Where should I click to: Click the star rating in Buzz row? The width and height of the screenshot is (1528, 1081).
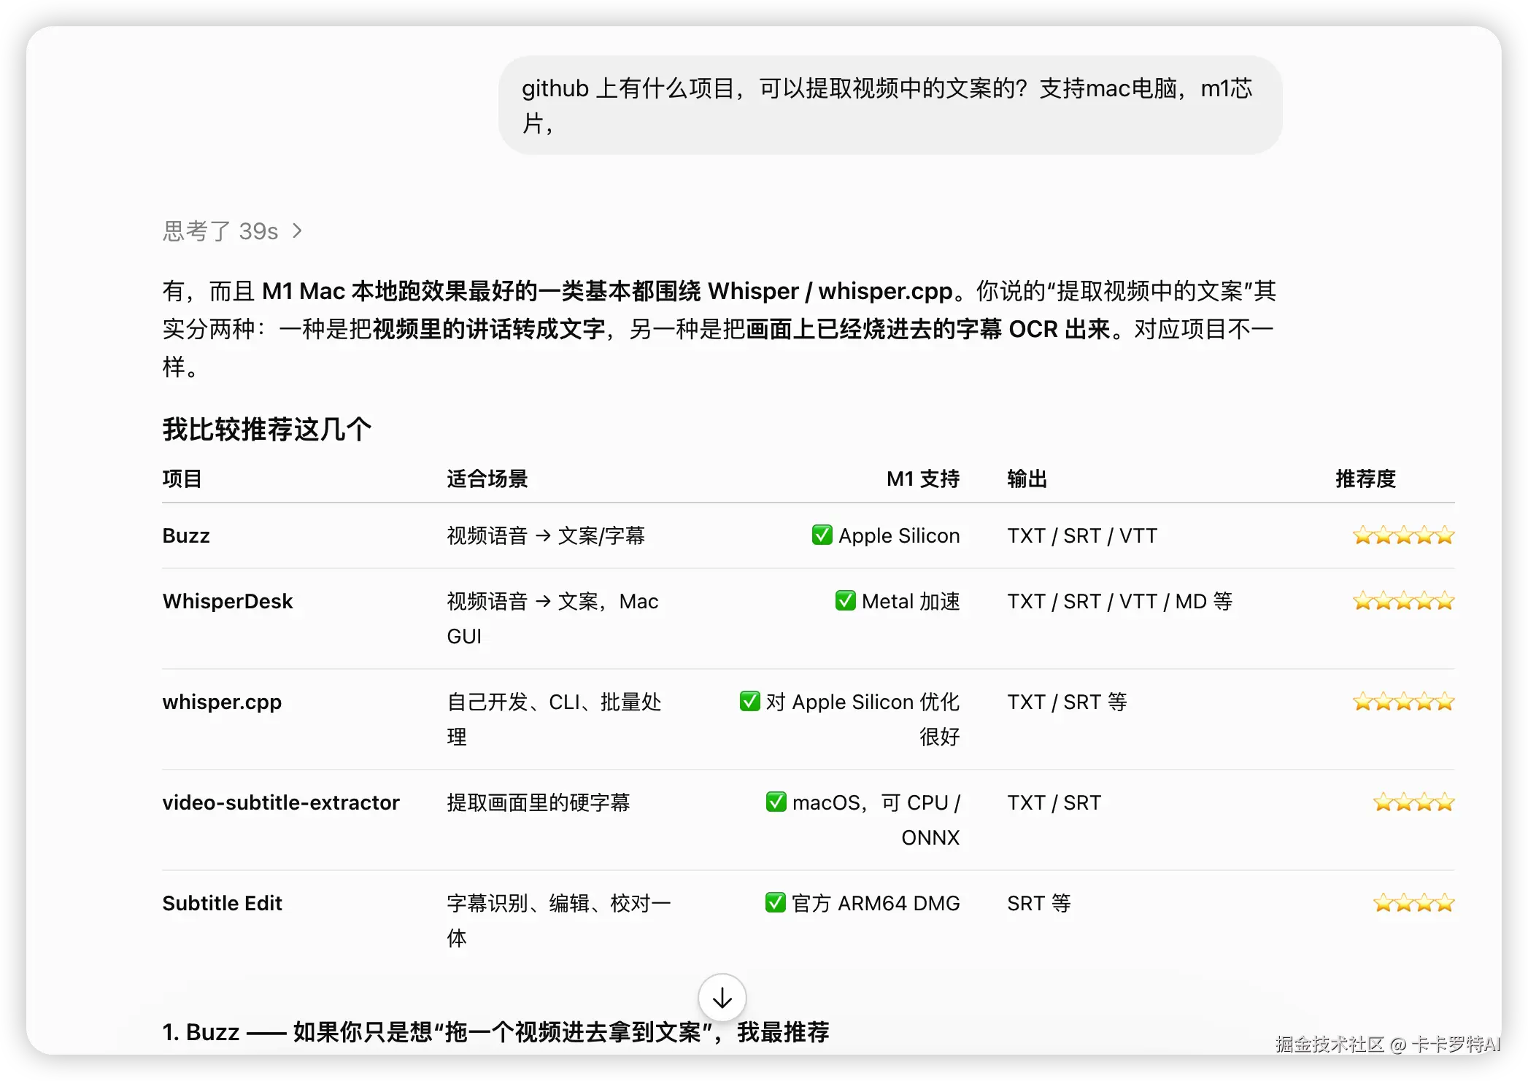1403,535
